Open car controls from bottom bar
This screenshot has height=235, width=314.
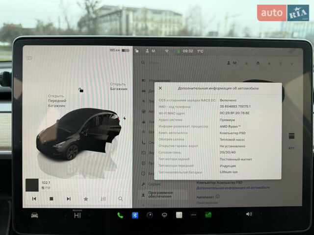[35, 215]
